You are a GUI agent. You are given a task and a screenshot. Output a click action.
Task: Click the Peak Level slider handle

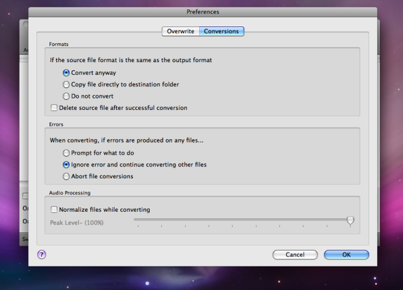click(350, 220)
